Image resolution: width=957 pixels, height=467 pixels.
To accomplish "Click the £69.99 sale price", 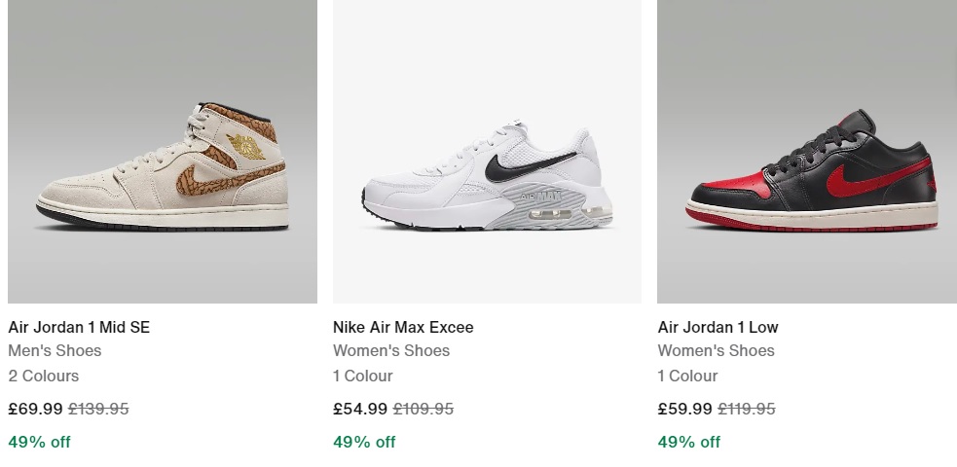I will (35, 409).
